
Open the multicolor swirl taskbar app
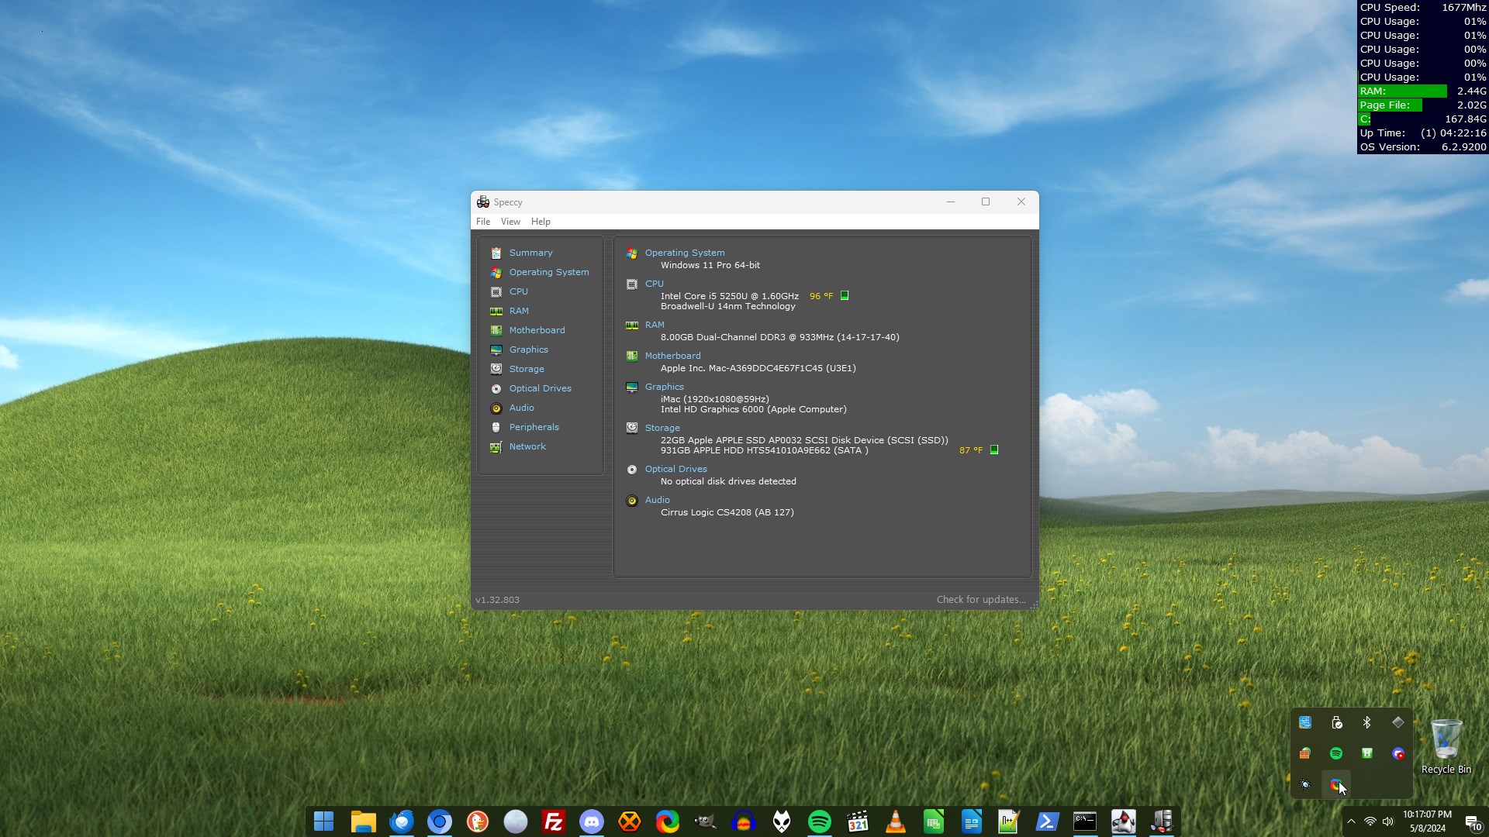pyautogui.click(x=668, y=821)
